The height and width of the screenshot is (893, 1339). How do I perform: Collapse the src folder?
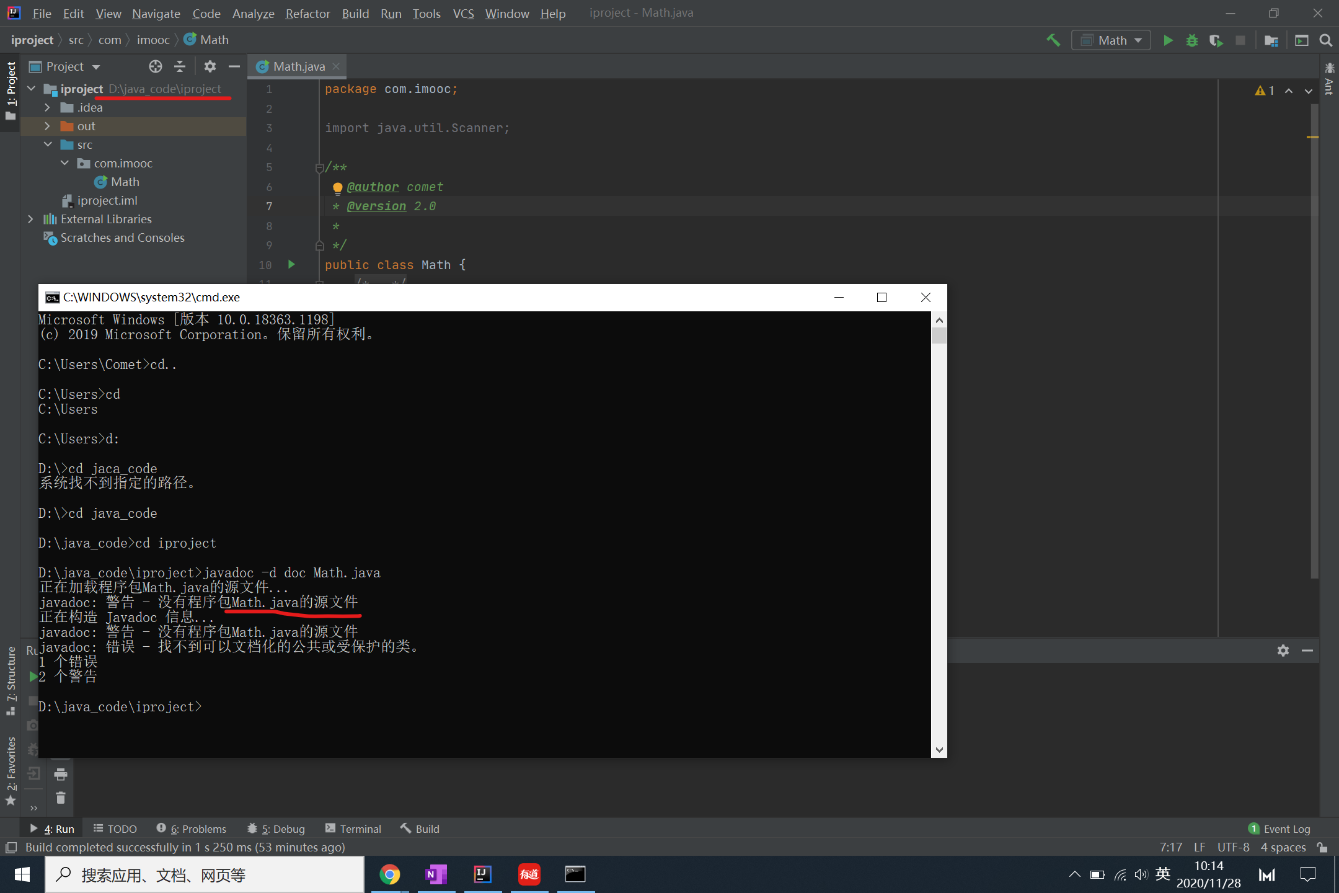click(x=48, y=144)
